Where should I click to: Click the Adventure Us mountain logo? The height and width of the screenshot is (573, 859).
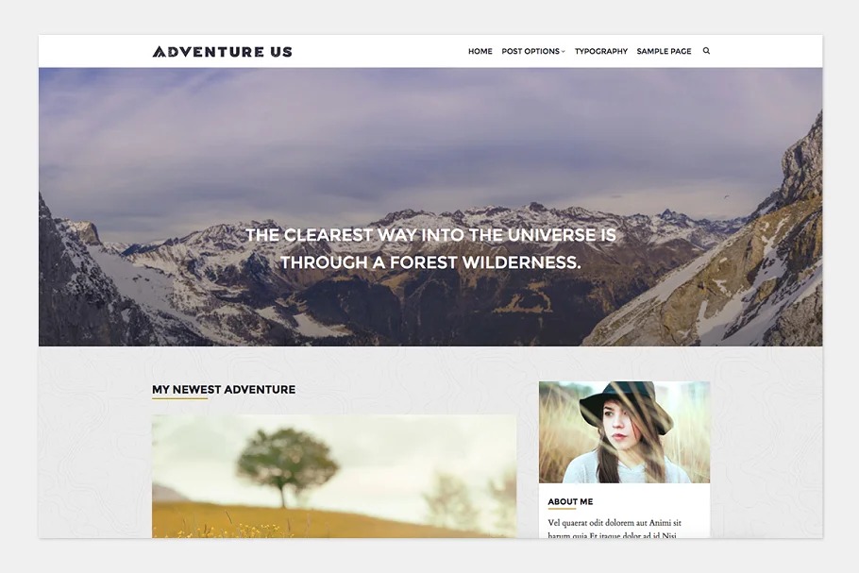pos(159,52)
